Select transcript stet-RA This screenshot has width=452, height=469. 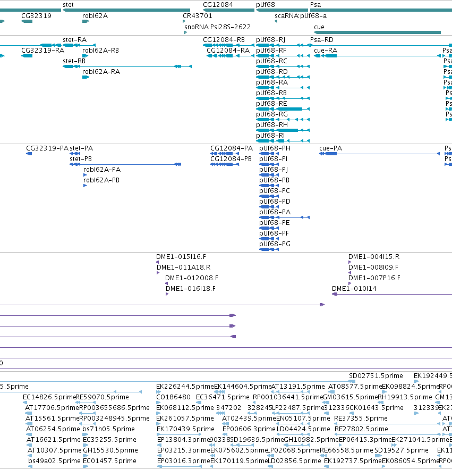point(75,40)
